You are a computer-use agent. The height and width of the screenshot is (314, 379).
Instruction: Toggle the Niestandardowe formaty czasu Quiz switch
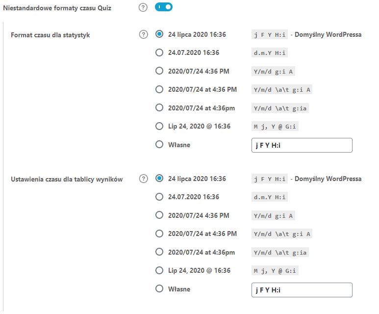pyautogui.click(x=164, y=7)
